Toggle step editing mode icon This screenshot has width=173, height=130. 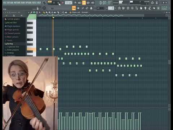point(83,8)
